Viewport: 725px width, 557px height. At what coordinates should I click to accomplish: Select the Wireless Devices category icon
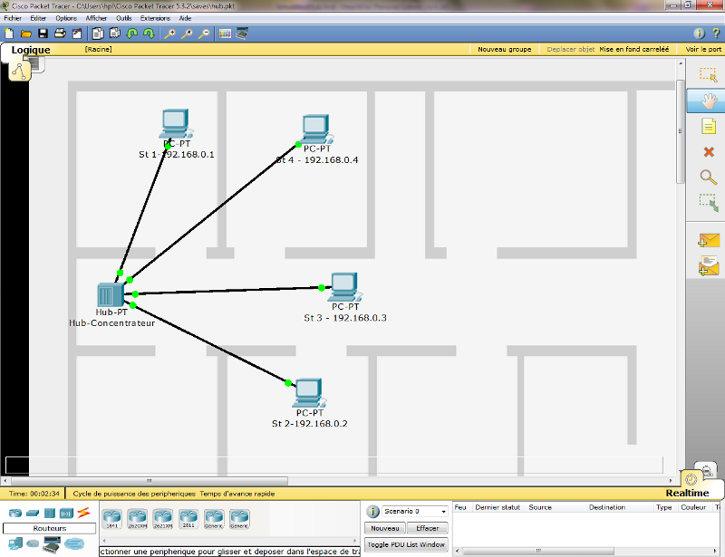pyautogui.click(x=66, y=513)
